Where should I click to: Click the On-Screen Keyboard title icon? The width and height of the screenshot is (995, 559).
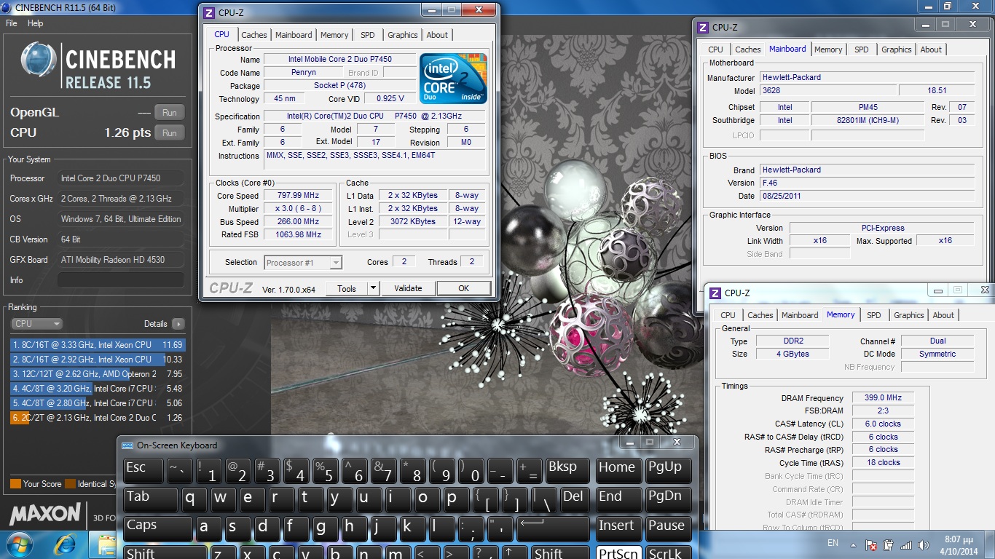tap(127, 445)
